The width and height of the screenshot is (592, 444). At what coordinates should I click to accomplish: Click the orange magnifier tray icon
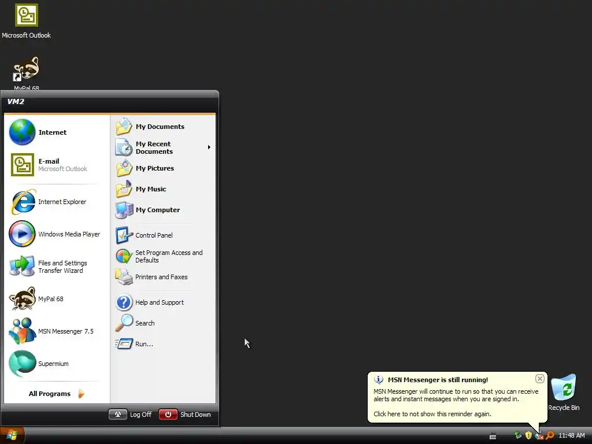550,435
